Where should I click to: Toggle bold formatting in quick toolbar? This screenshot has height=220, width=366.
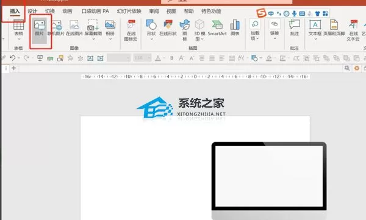coord(171,58)
